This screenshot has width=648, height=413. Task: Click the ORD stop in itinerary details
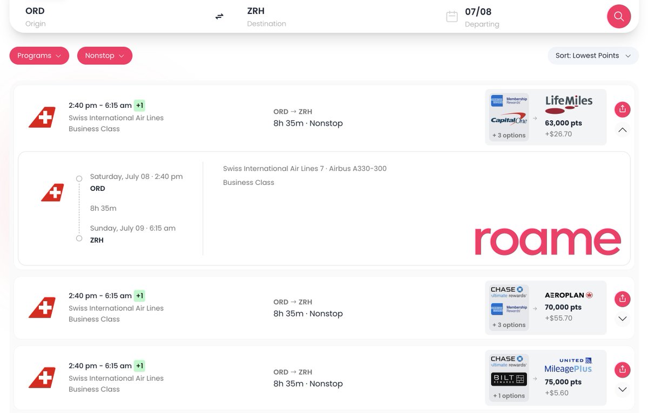[98, 188]
